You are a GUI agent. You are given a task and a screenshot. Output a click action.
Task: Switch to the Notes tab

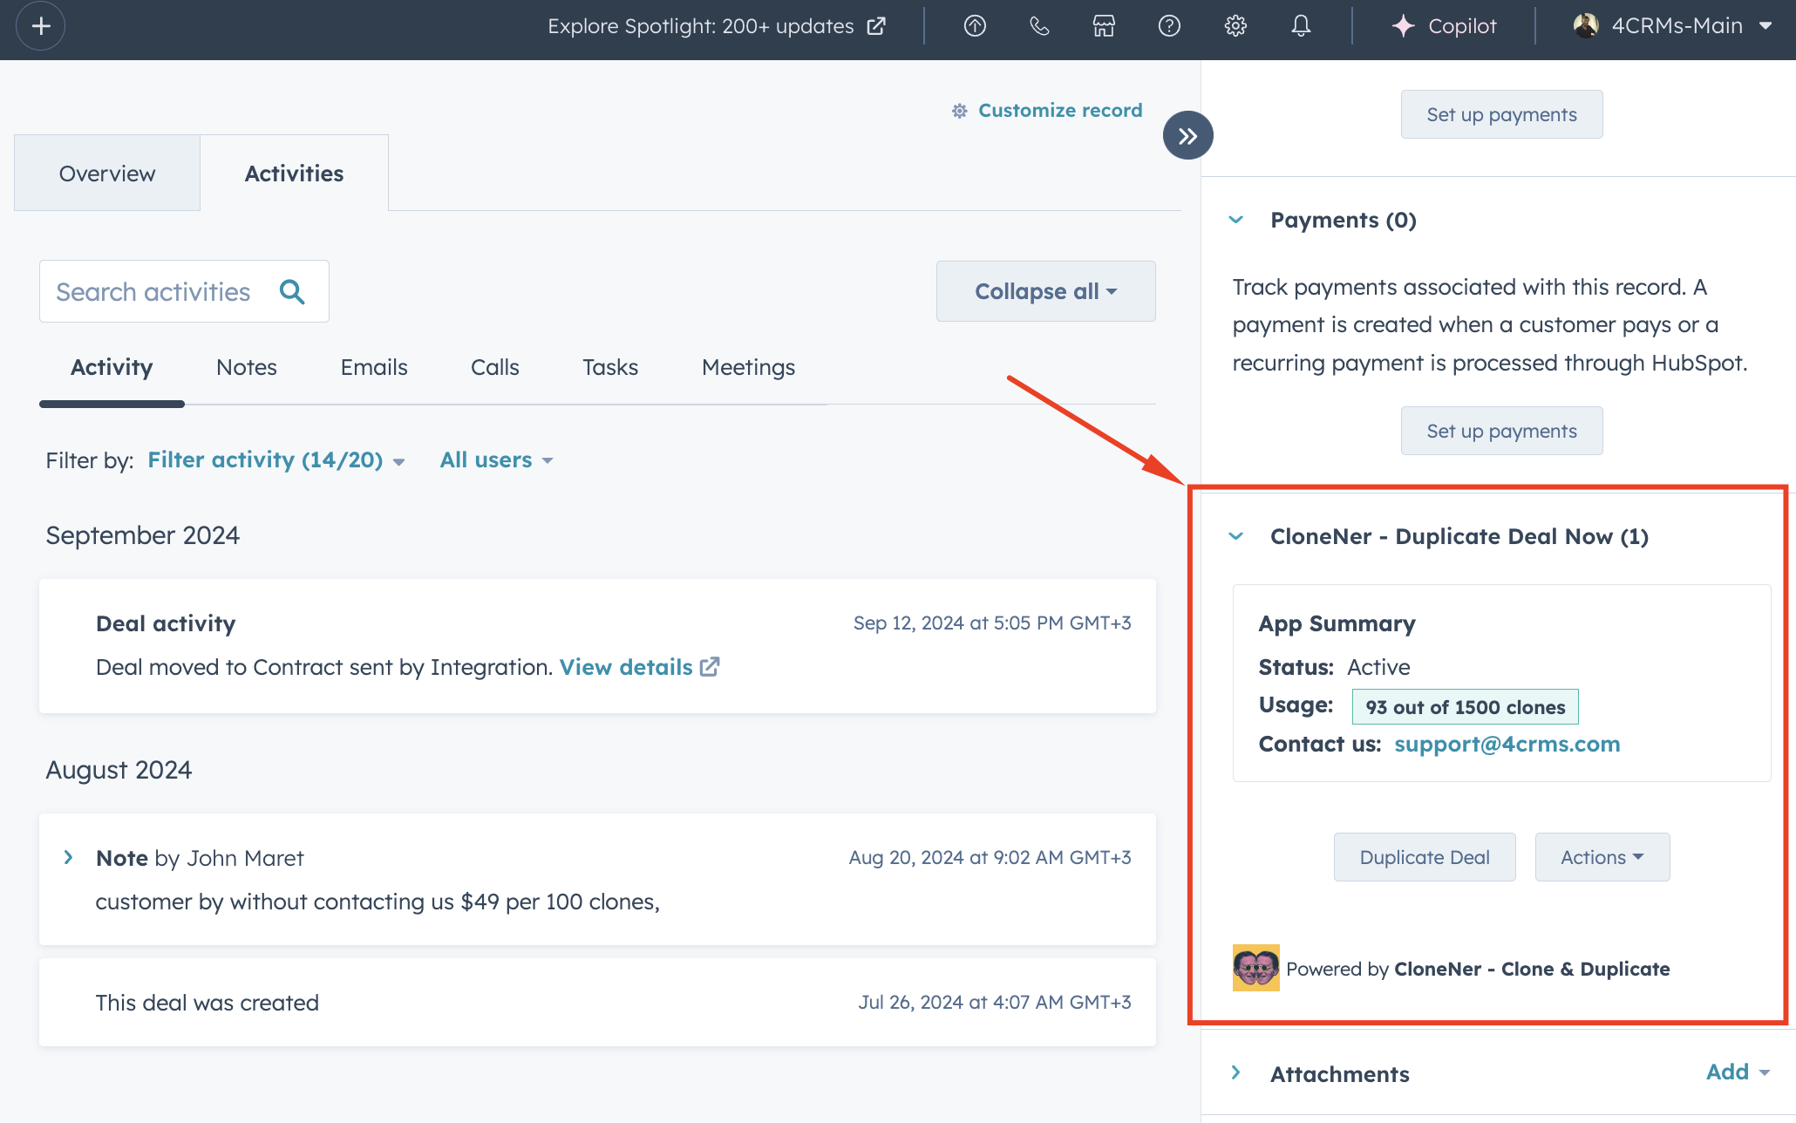(246, 366)
